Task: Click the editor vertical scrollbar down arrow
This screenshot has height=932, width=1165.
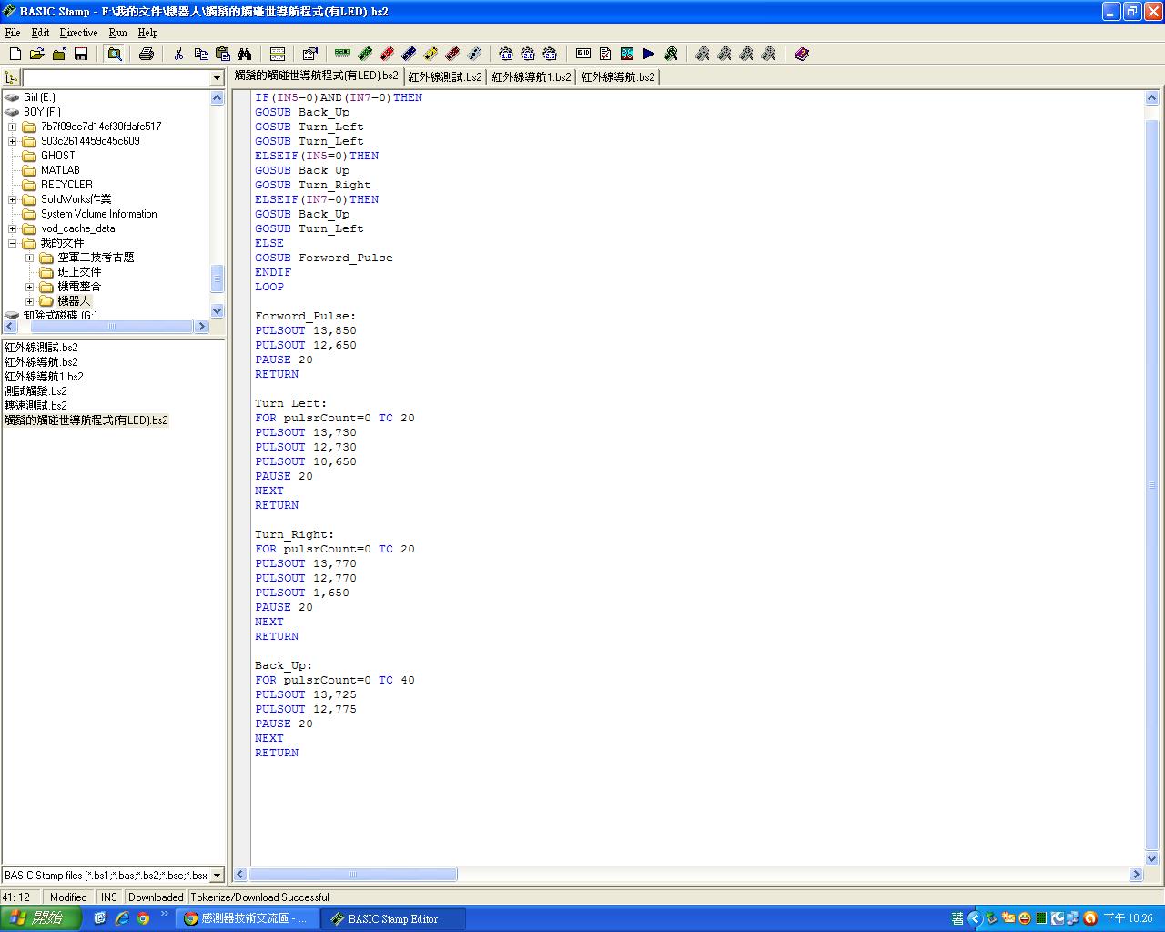Action: tap(1151, 858)
